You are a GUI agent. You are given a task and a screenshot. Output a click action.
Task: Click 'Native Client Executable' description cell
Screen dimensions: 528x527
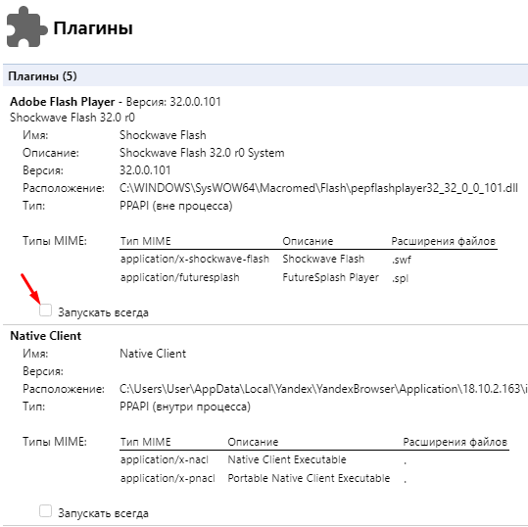(x=287, y=459)
